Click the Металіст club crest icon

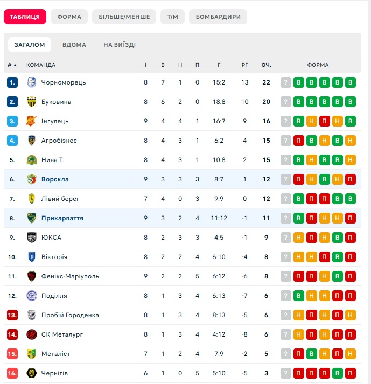[x=31, y=354]
